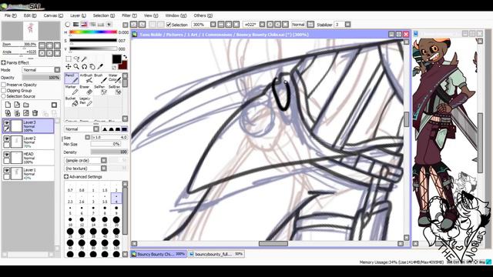
Task: Enable Clipping Group
Action: coord(3,91)
